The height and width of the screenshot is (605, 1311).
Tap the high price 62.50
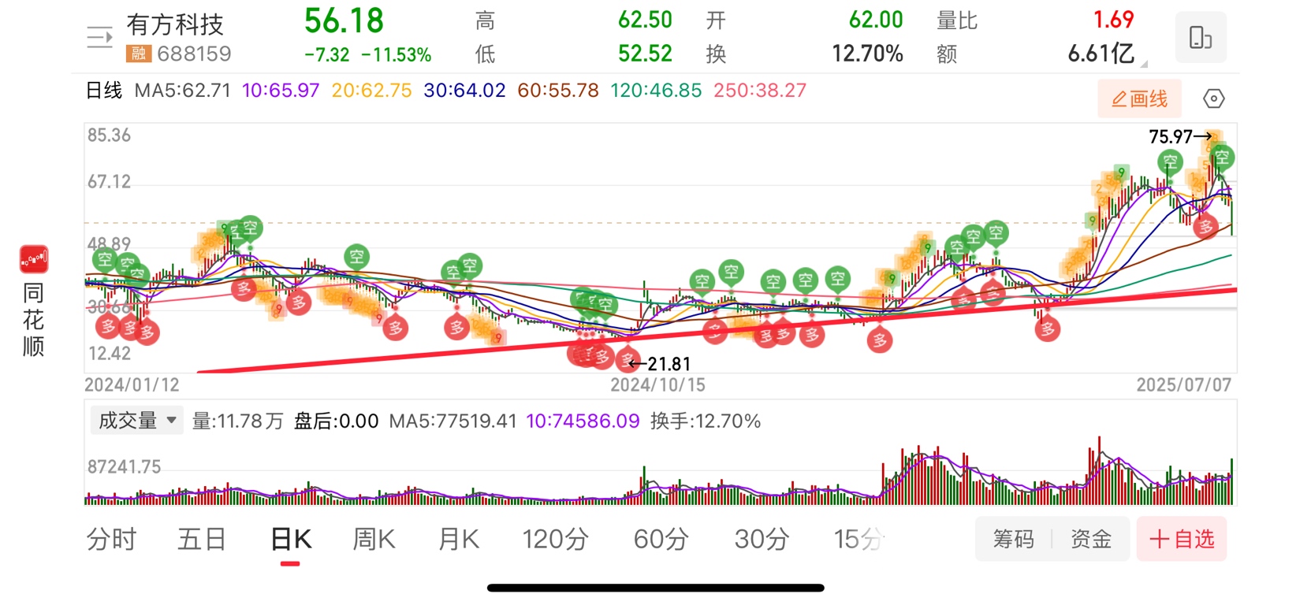645,20
